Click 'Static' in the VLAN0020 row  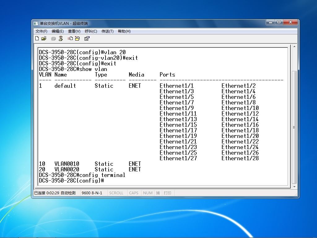(104, 170)
